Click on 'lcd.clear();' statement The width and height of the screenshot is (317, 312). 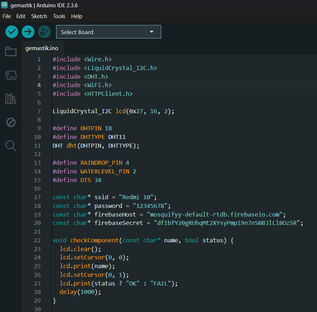[x=80, y=249]
